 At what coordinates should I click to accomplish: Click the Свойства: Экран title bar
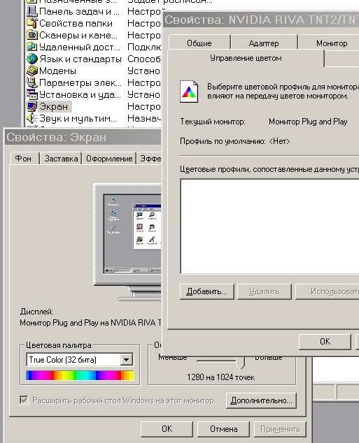coord(83,138)
